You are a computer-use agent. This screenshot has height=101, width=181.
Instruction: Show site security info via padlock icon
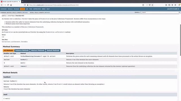click(28, 5)
